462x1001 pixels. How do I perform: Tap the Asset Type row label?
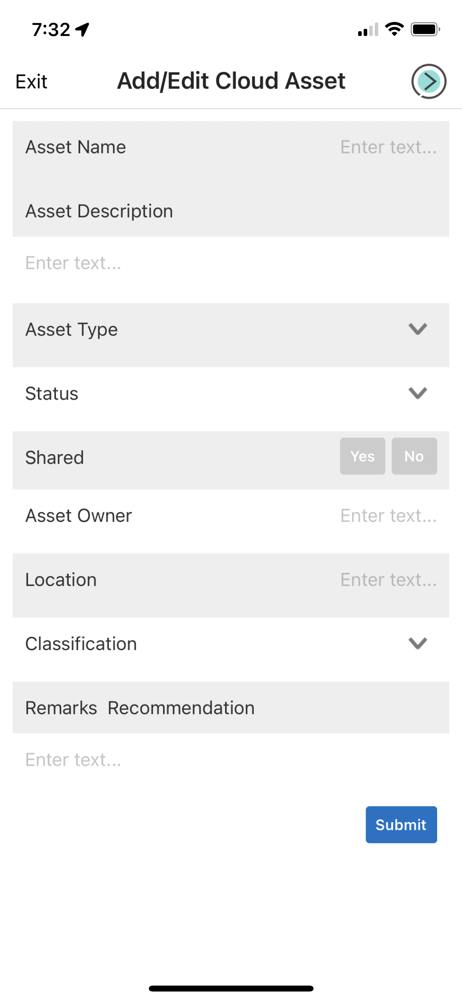[71, 329]
